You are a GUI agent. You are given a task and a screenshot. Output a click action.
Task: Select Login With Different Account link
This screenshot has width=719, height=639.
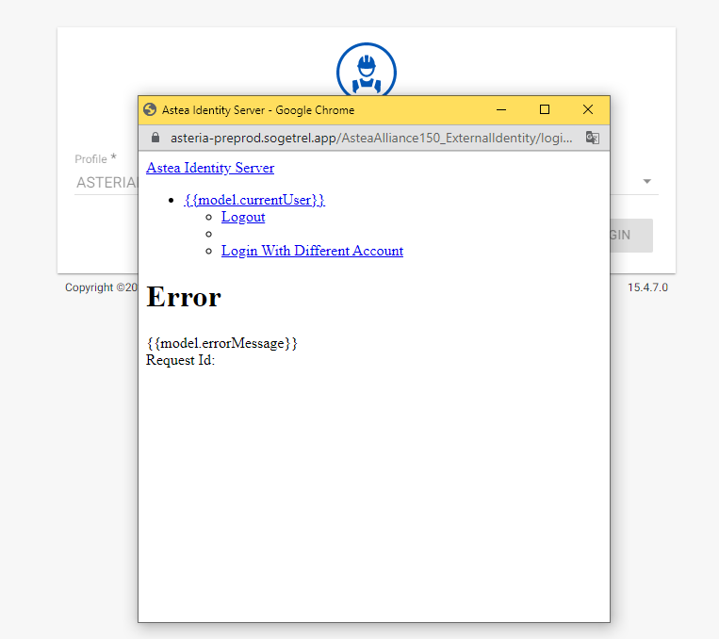[x=312, y=251]
